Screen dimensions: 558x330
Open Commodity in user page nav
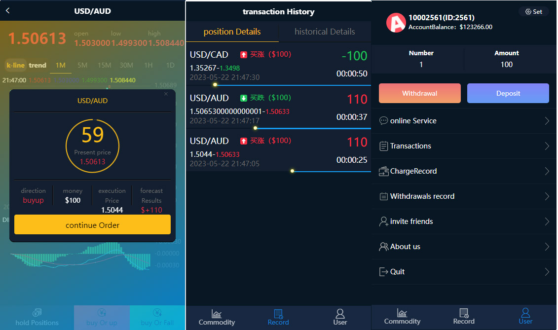402,317
